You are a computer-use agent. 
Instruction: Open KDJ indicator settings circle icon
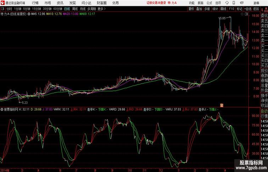coord(2,109)
